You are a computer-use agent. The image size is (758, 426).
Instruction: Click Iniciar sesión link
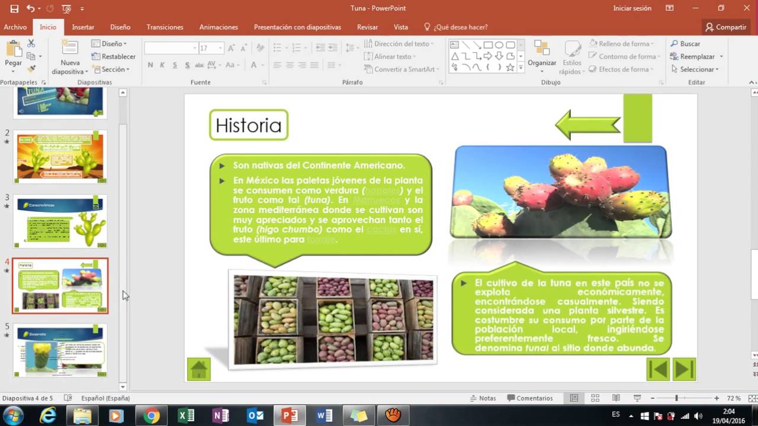tap(632, 8)
